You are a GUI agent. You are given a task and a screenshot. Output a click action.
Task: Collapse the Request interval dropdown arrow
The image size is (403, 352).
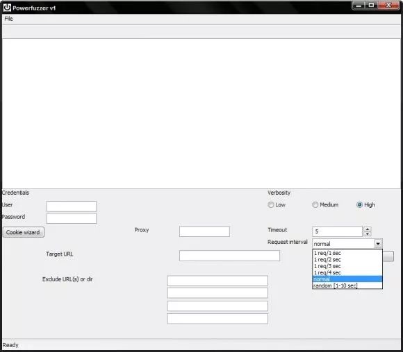pos(378,243)
